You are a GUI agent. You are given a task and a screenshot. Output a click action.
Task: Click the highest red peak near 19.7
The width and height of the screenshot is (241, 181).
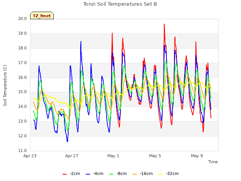click(164, 24)
